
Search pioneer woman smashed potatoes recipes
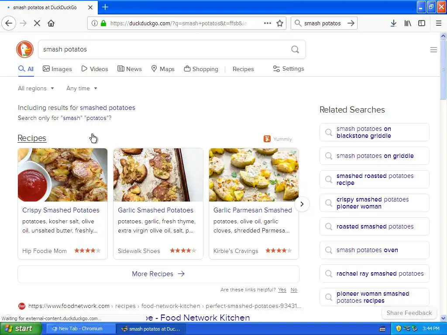pyautogui.click(x=374, y=297)
